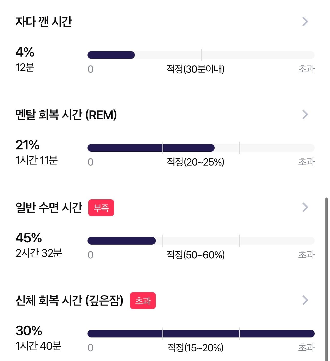Tap the red 부족 badge

[x=101, y=208]
